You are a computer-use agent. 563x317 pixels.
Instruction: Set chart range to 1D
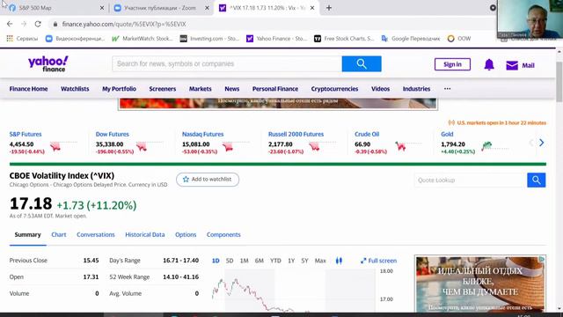point(216,261)
